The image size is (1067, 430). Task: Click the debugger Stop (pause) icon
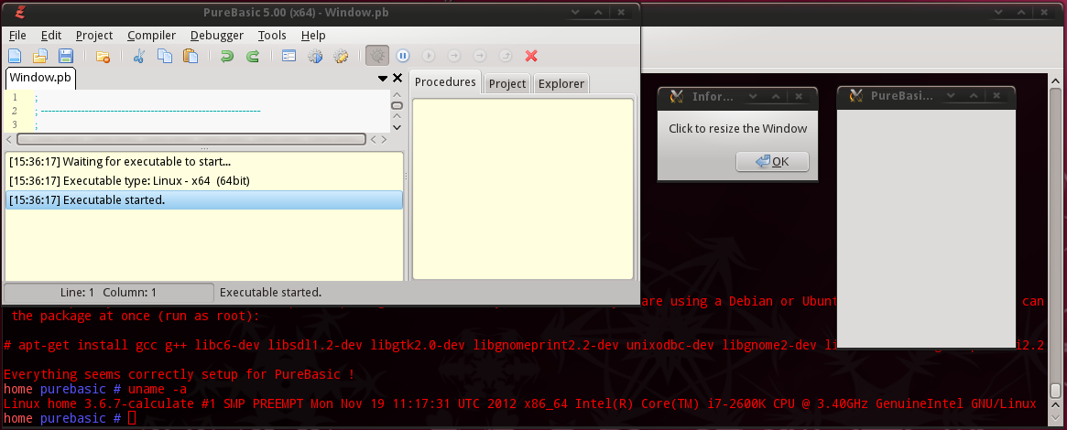click(403, 56)
